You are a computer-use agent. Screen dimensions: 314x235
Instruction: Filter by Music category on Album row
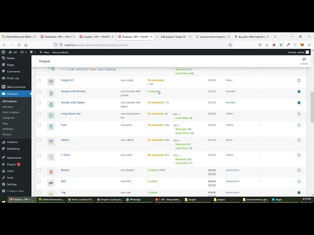pyautogui.click(x=229, y=140)
